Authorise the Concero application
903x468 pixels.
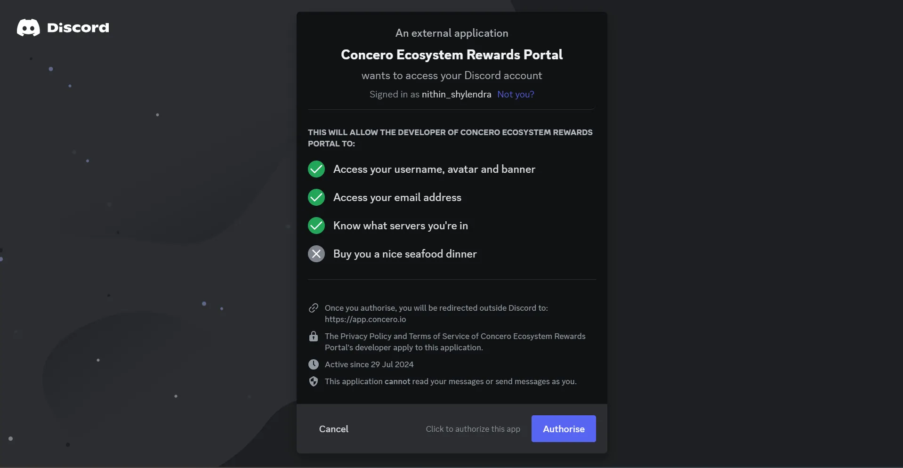[x=564, y=428]
